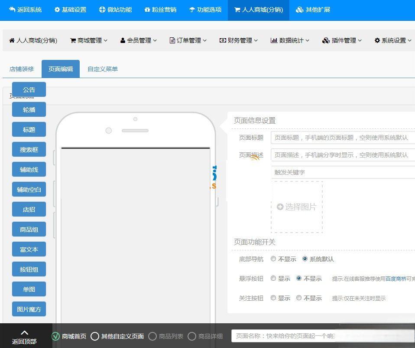Click the gear icon for 基础设置

pyautogui.click(x=57, y=10)
